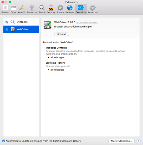Open help with the question mark button
Image resolution: width=143 pixels, height=145 pixels.
pyautogui.click(x=139, y=141)
